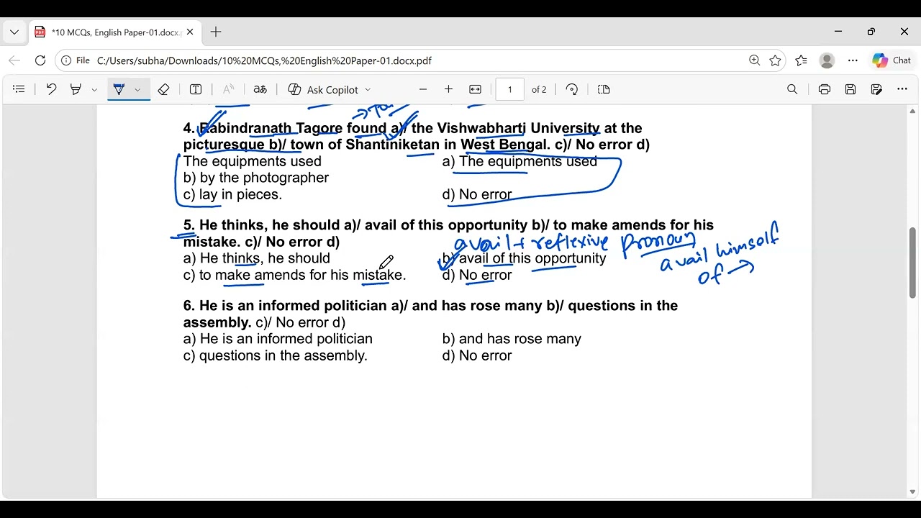Viewport: 921px width, 518px height.
Task: Open the browser zoom magnifier
Action: [754, 60]
